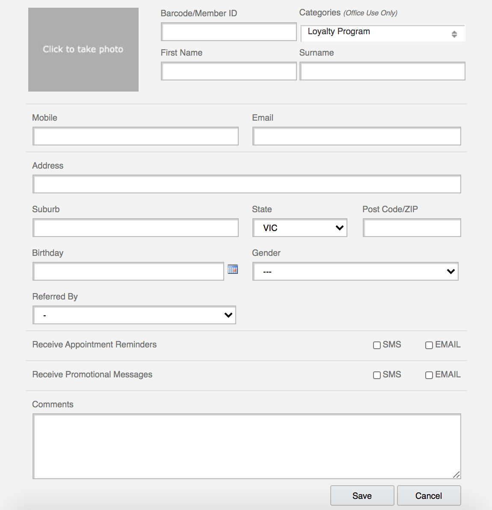Viewport: 492px width, 510px height.
Task: Enable SMS for Appointment Reminders
Action: pyautogui.click(x=376, y=345)
